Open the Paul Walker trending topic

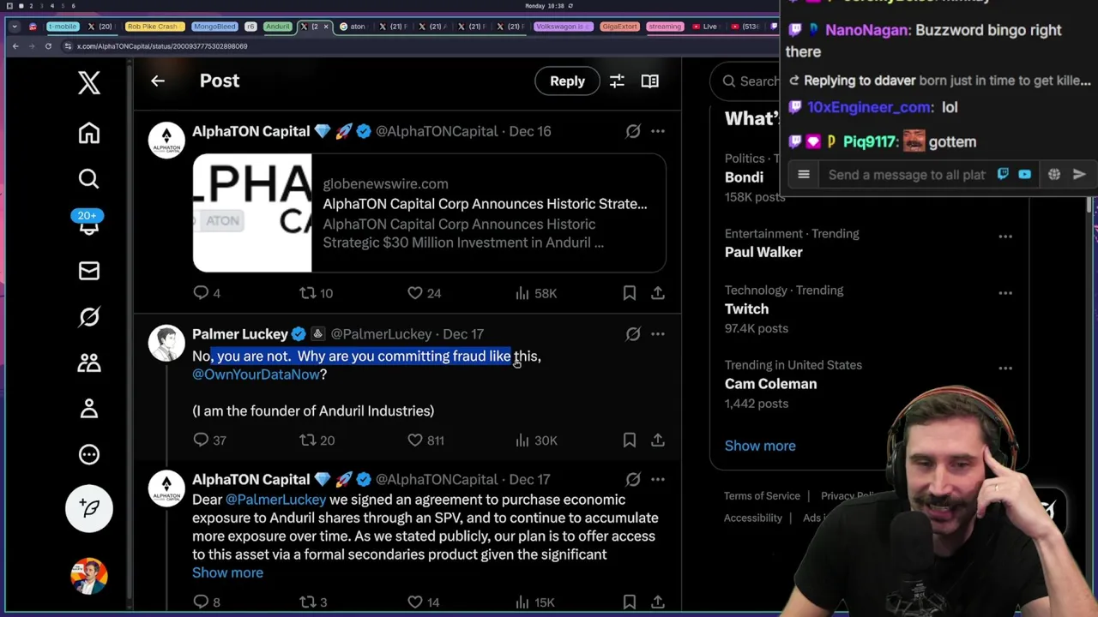[763, 252]
